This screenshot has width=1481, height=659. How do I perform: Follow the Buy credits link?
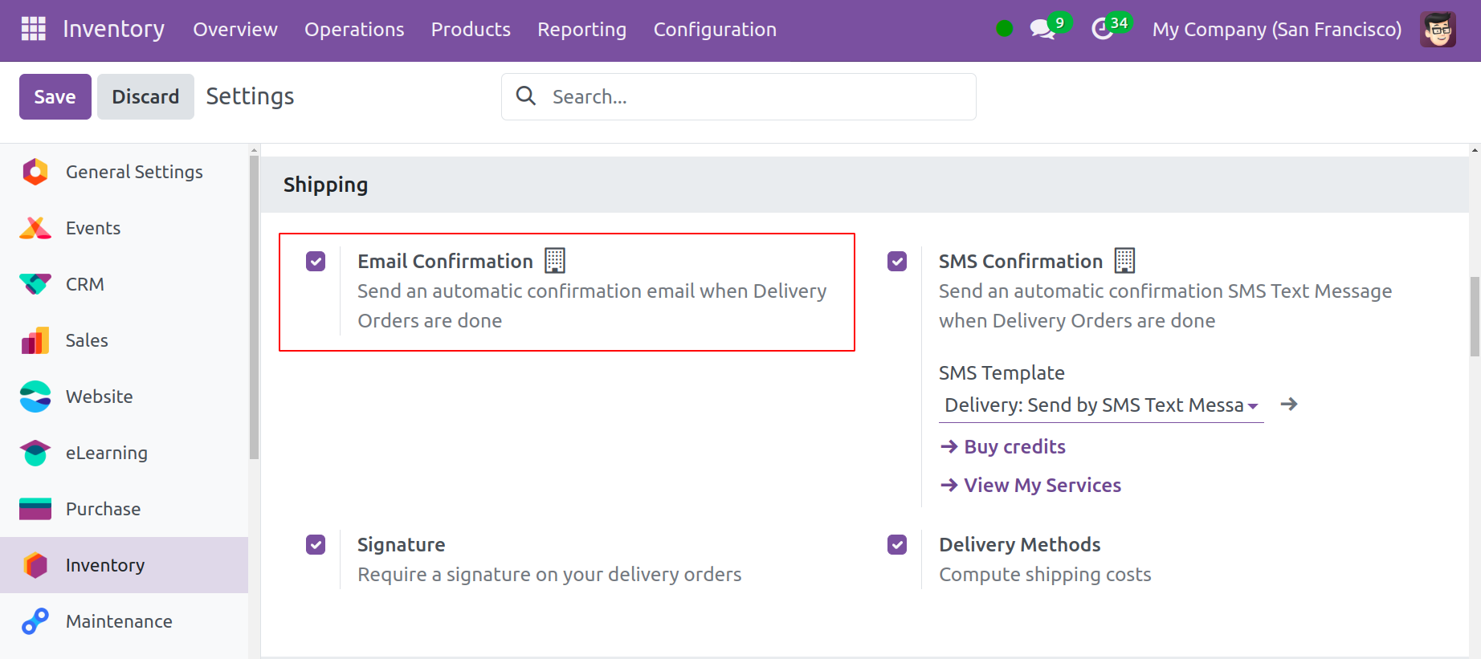[1014, 447]
